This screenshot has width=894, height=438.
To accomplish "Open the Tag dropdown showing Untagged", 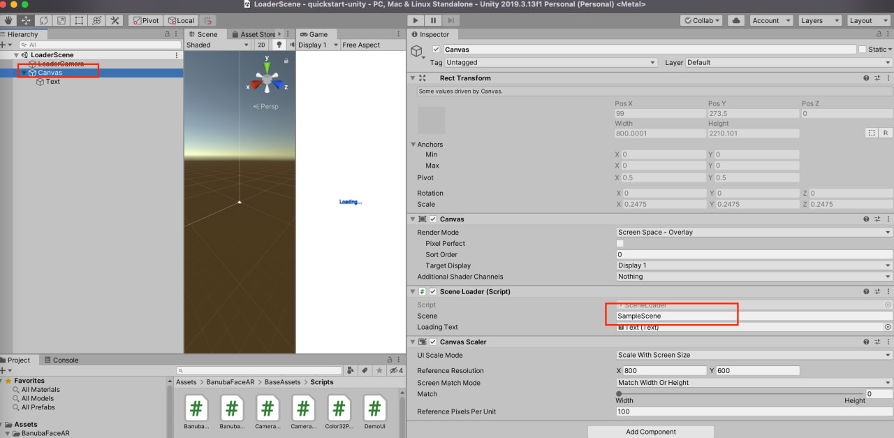I will [550, 63].
